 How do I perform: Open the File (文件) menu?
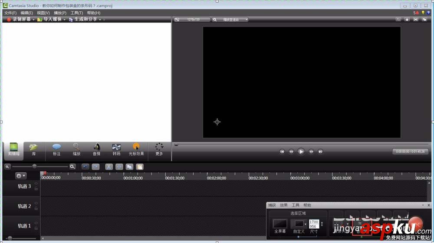[x=10, y=13]
